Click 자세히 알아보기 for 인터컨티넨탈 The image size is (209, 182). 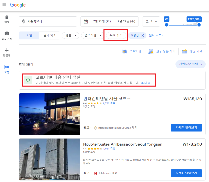(x=186, y=128)
